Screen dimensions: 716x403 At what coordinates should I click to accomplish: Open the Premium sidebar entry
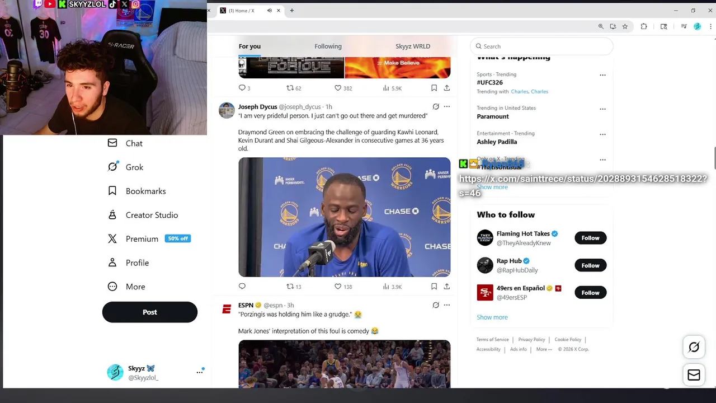pos(149,238)
